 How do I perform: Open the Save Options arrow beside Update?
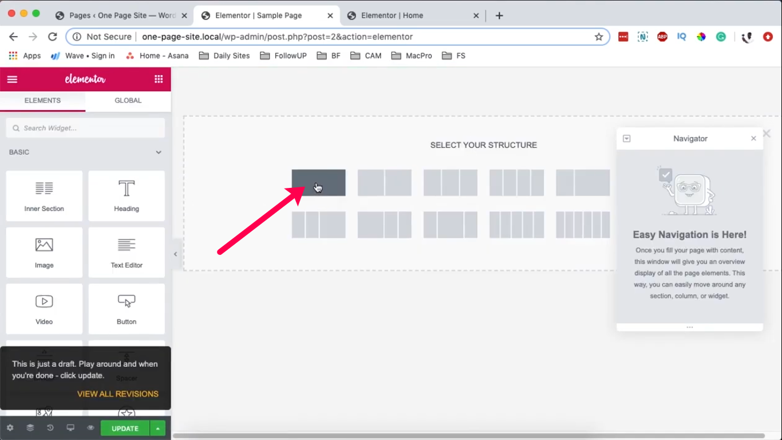pyautogui.click(x=157, y=429)
